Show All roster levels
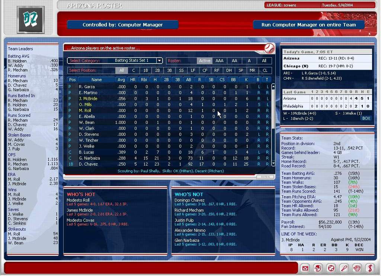381x276 pixels. pyautogui.click(x=264, y=61)
